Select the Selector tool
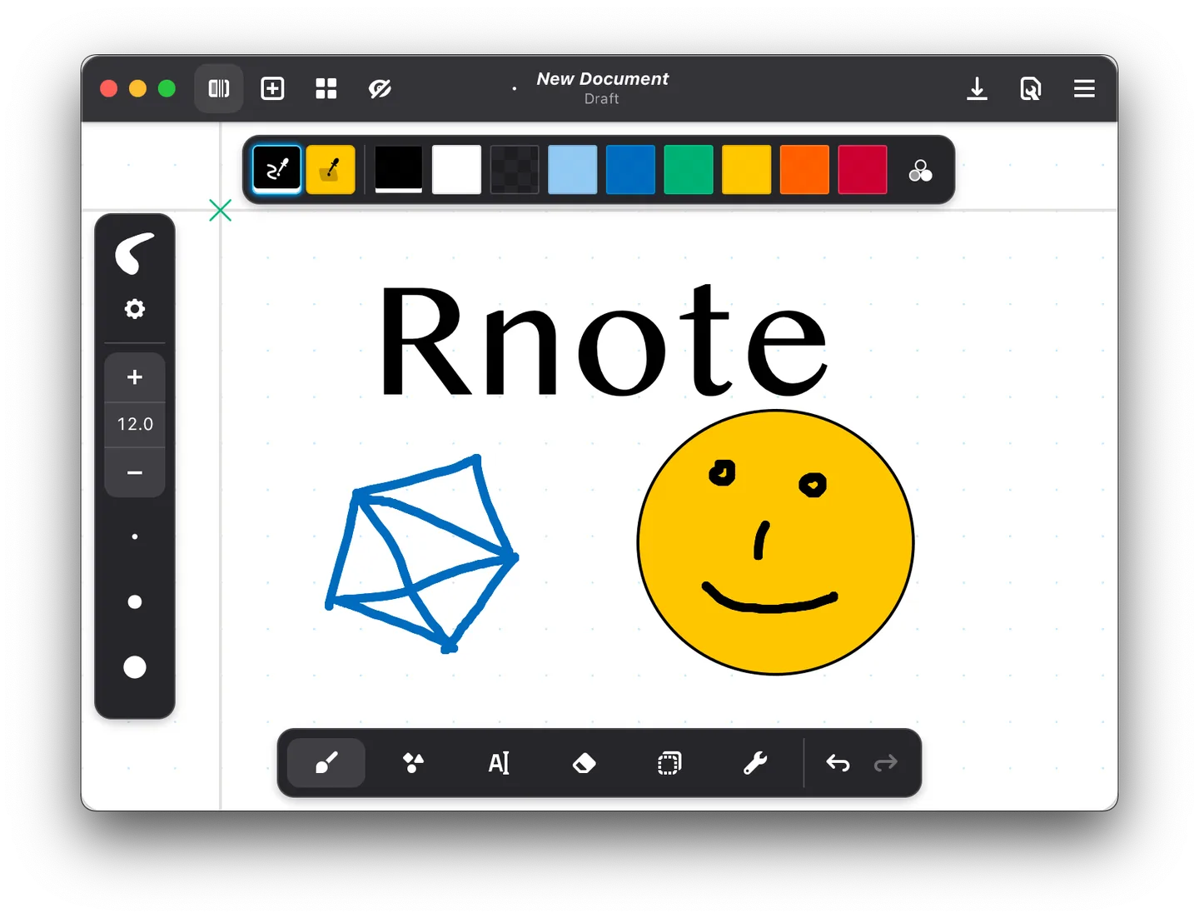Viewport: 1199px width, 918px height. [x=669, y=763]
